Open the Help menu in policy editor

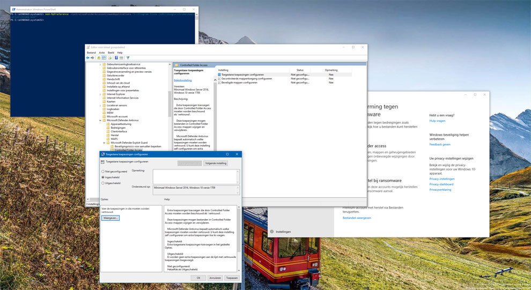[120, 53]
